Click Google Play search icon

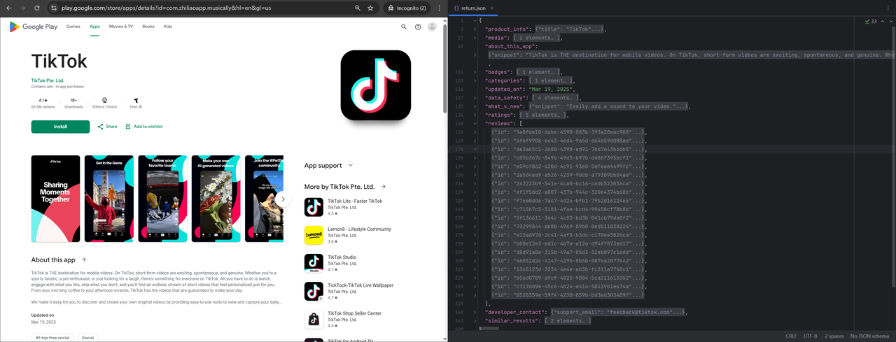[x=404, y=27]
